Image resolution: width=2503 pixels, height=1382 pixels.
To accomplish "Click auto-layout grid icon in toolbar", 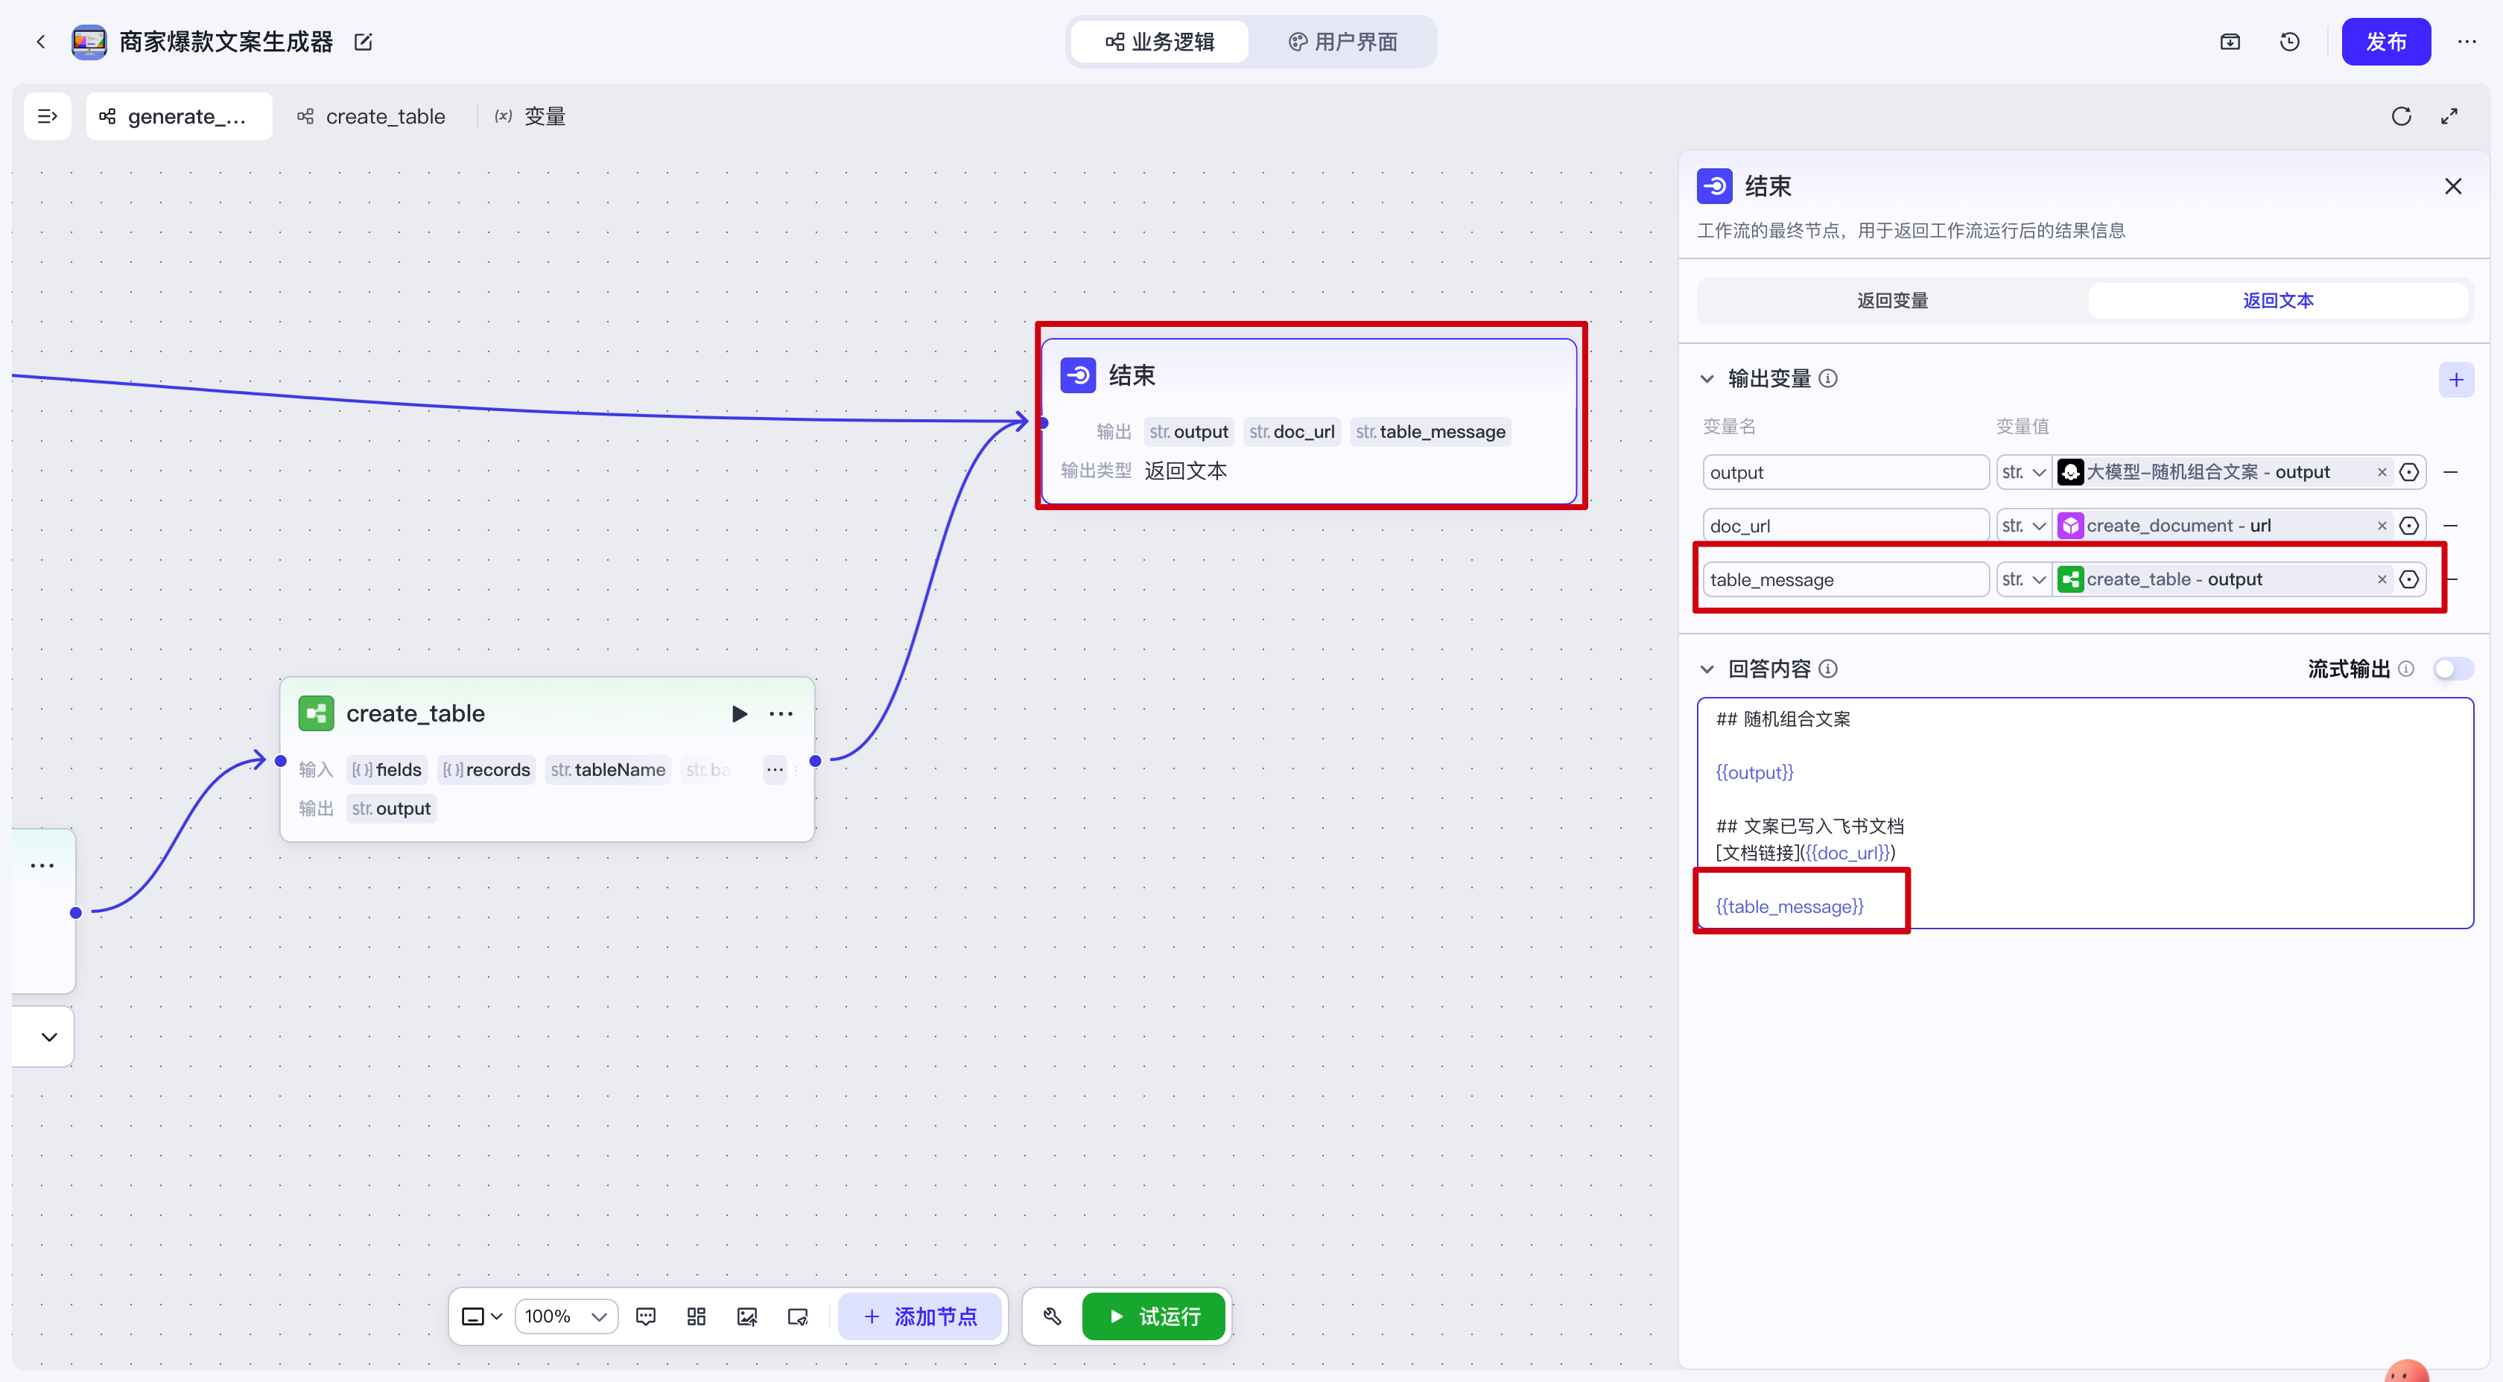I will pos(696,1317).
